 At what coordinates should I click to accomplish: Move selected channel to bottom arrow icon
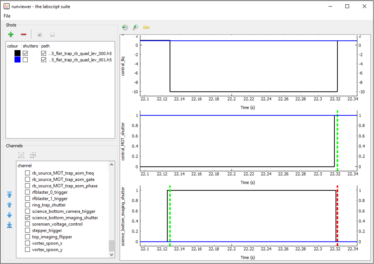(10, 225)
